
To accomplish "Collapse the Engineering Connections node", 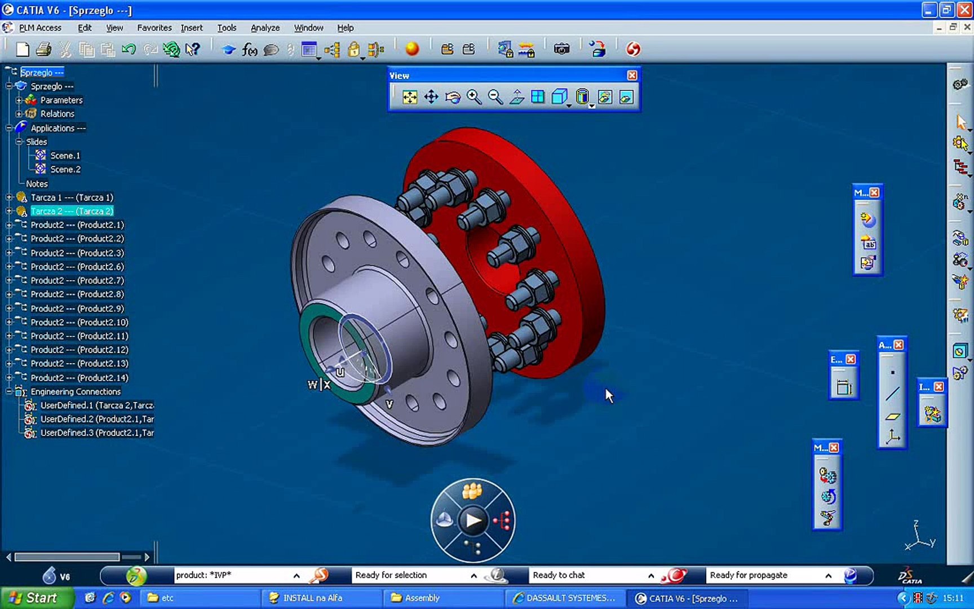I will point(9,391).
